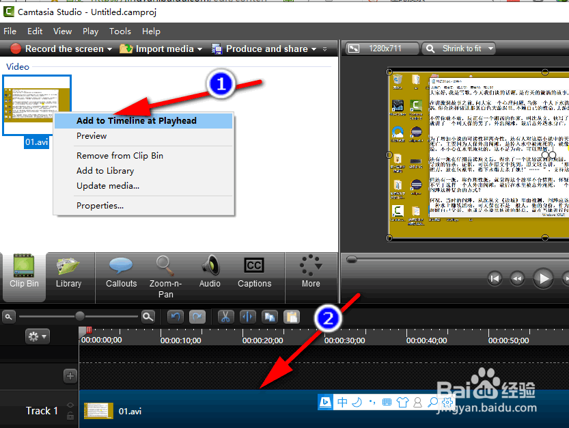Click the IME user account icon
This screenshot has height=428, width=569.
pos(417,402)
